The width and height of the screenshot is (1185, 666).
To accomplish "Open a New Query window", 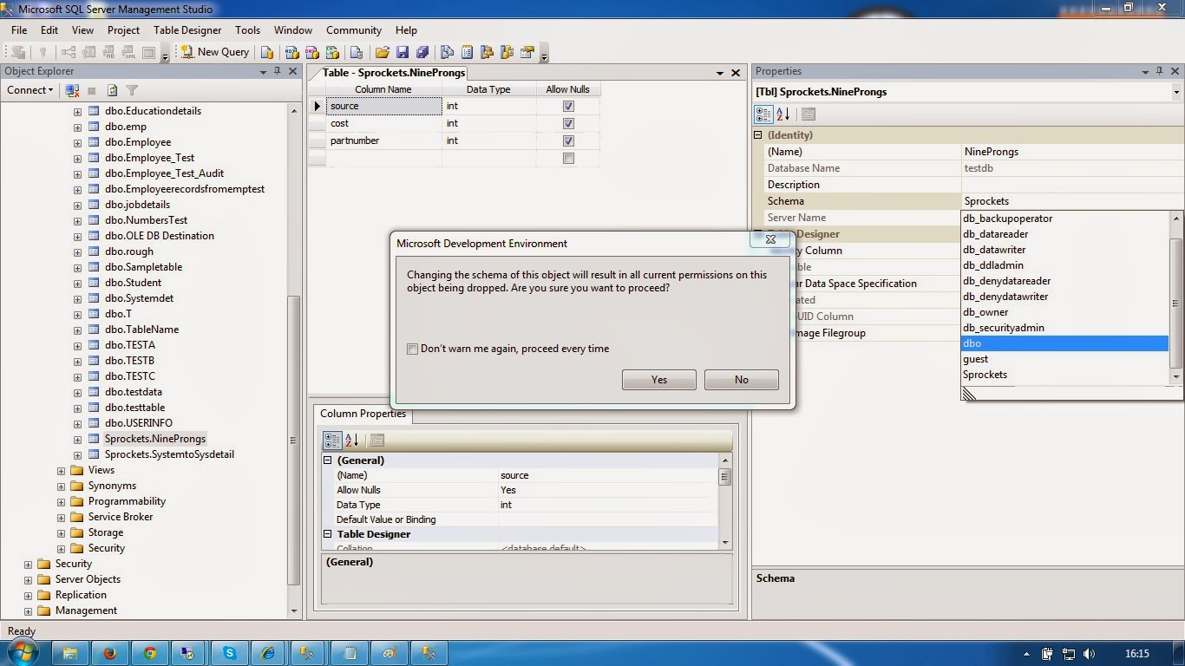I will click(213, 52).
